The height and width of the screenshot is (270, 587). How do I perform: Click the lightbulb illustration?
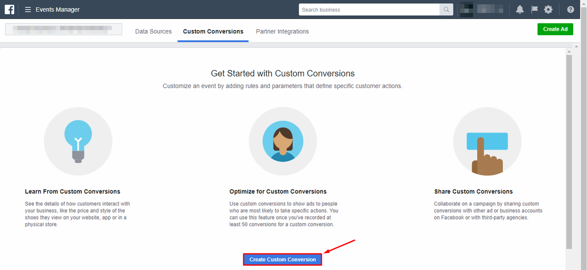[x=78, y=141]
